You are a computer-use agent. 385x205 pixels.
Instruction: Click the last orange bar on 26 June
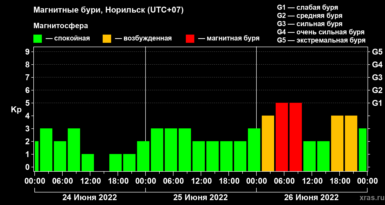(x=351, y=143)
